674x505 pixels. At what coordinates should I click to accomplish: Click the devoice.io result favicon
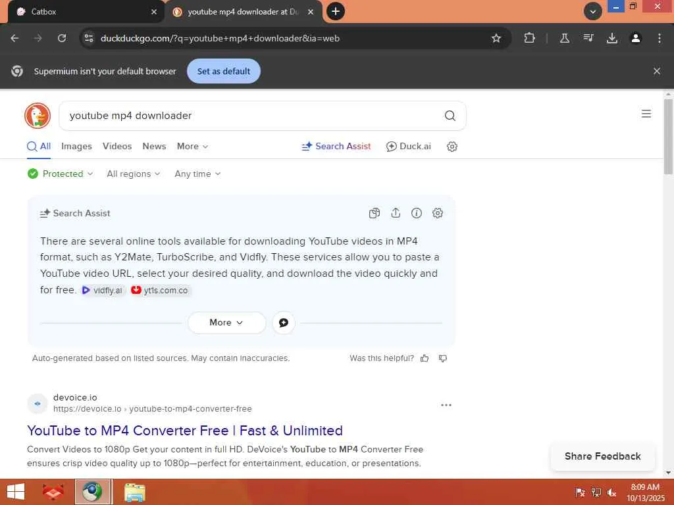(x=38, y=404)
